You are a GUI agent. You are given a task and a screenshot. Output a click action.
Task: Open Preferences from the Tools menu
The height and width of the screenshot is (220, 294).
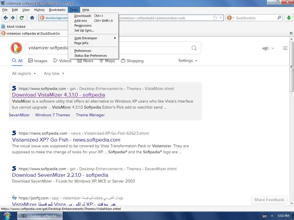pos(93,51)
